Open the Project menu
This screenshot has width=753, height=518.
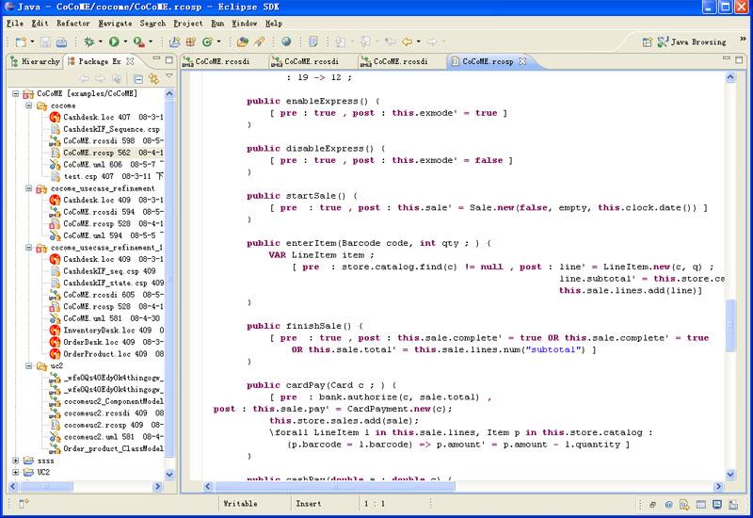point(187,23)
